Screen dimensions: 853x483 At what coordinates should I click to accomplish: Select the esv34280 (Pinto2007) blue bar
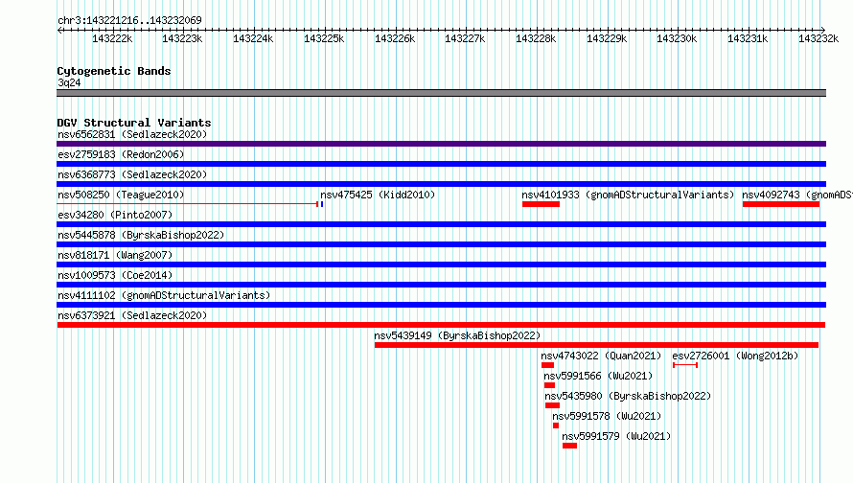(441, 224)
